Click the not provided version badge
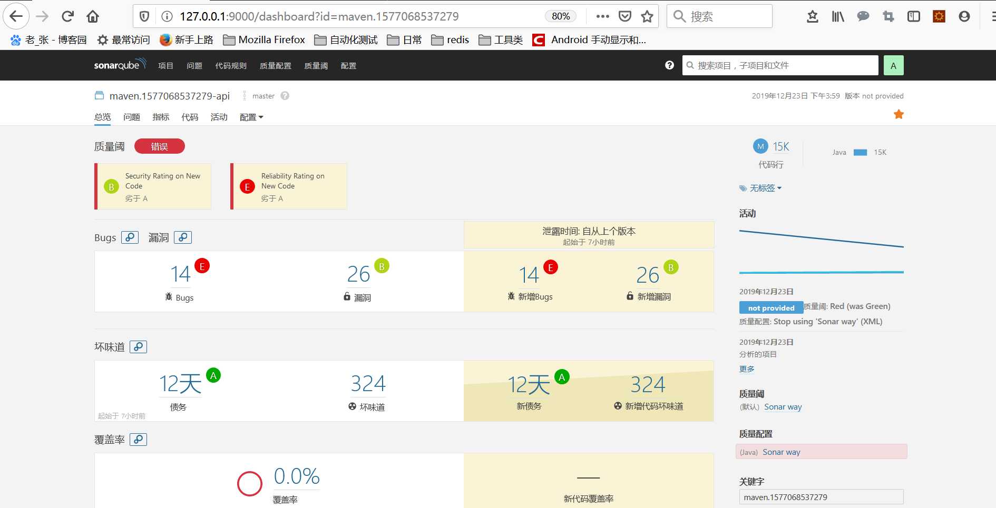Screen dimensions: 996x508 coord(771,308)
